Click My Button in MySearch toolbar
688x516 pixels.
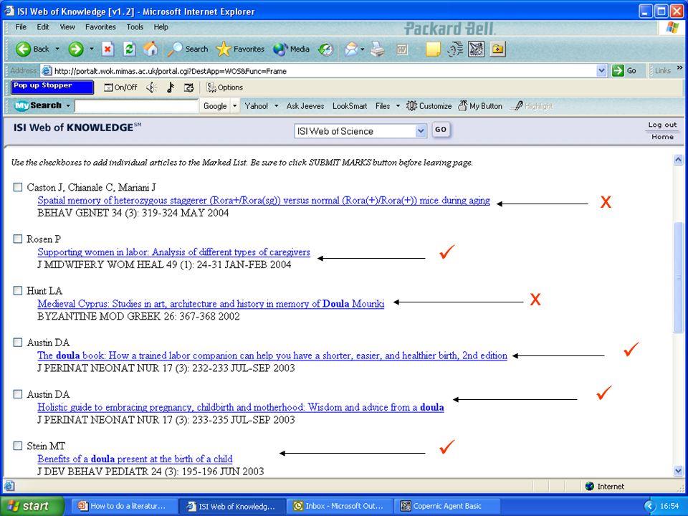(480, 106)
